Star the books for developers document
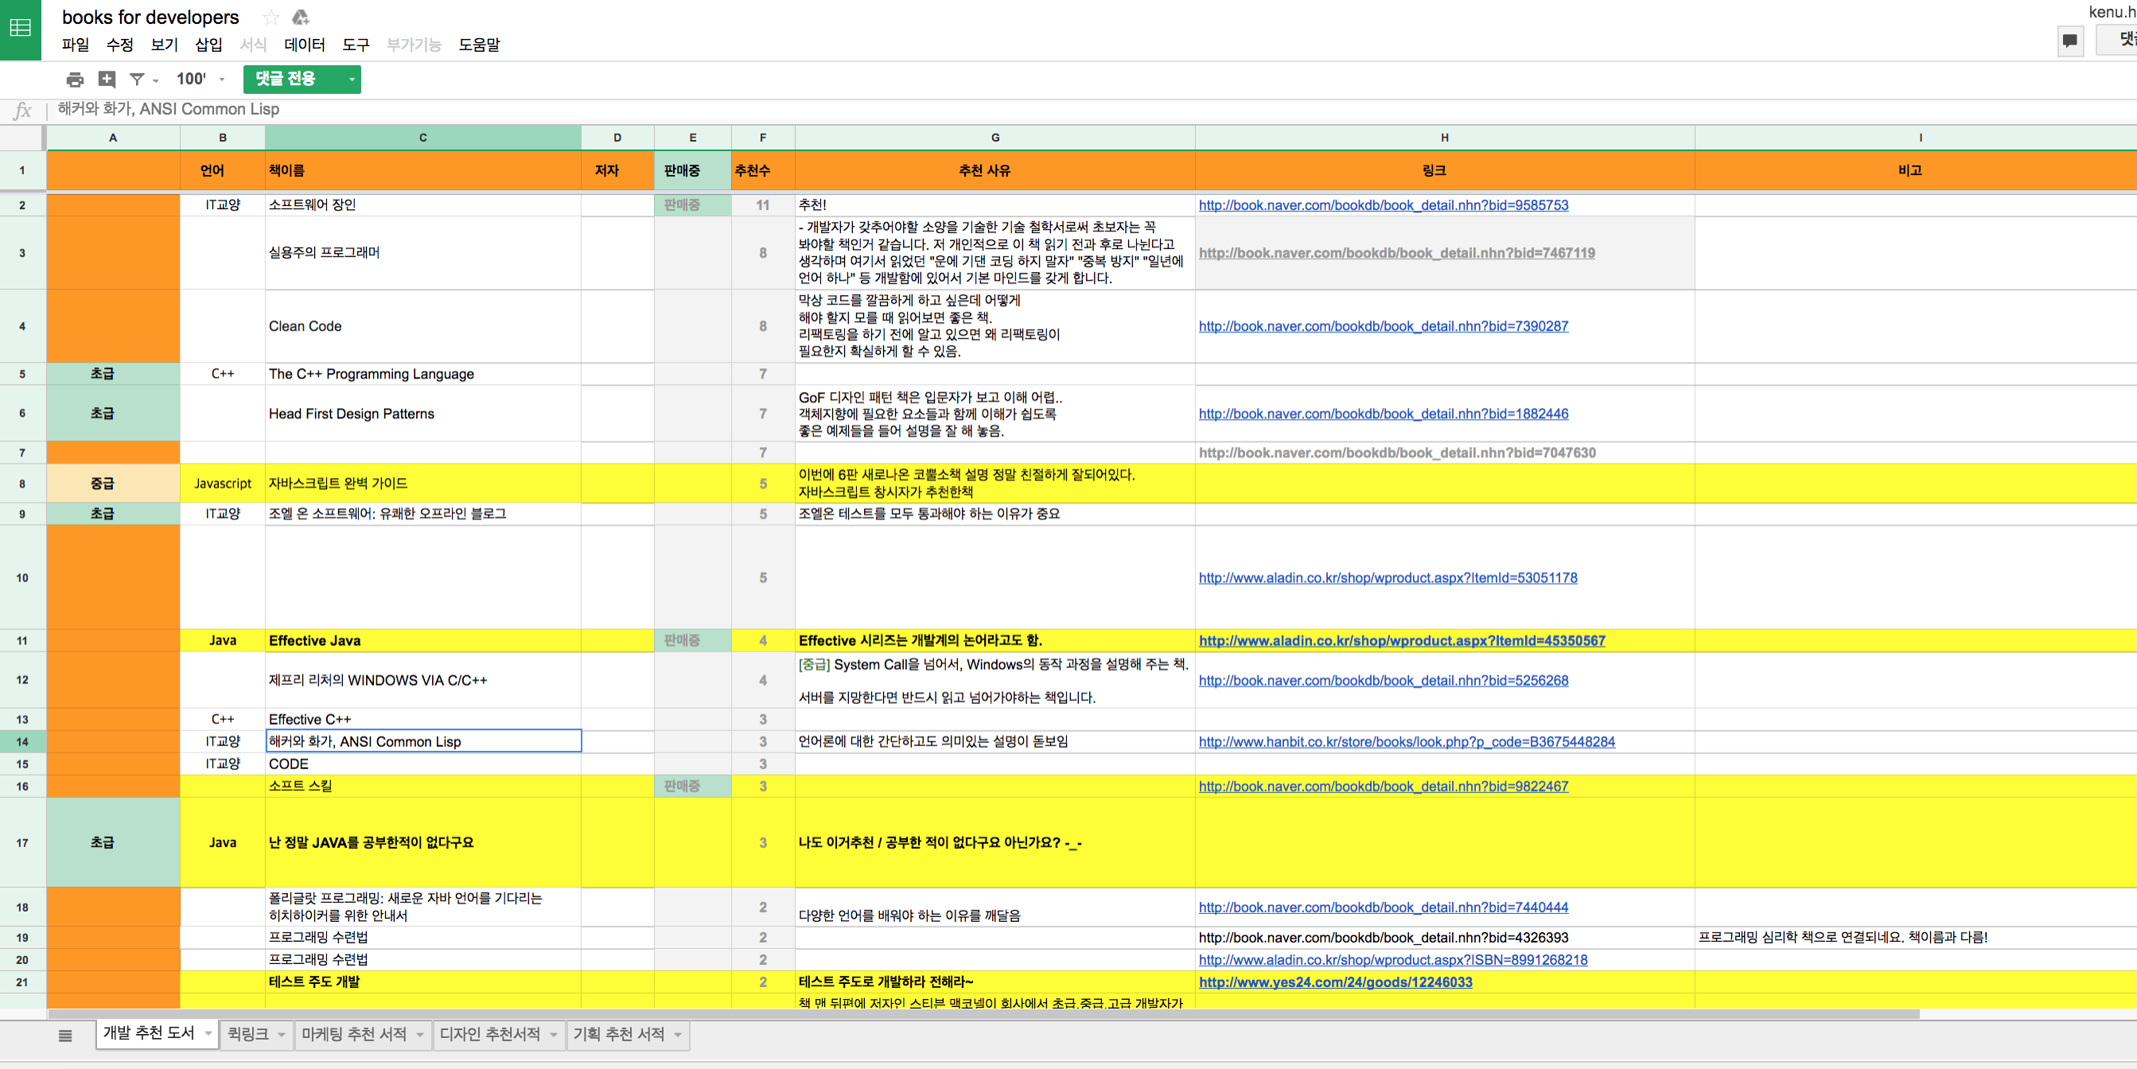The width and height of the screenshot is (2137, 1069). 271,17
